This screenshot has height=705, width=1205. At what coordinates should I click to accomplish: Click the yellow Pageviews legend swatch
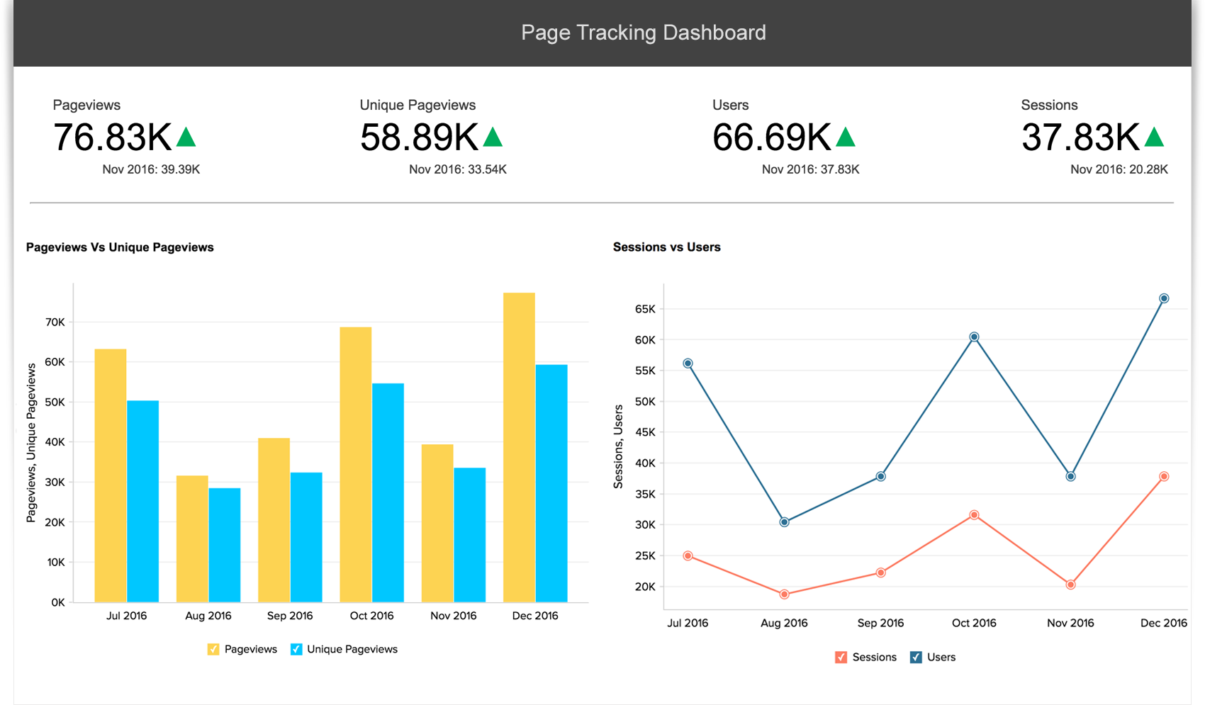[213, 649]
